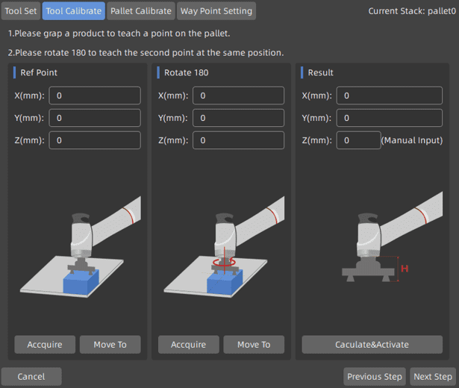Click the 'Result' section heading
Image resolution: width=459 pixels, height=388 pixels.
pos(320,72)
